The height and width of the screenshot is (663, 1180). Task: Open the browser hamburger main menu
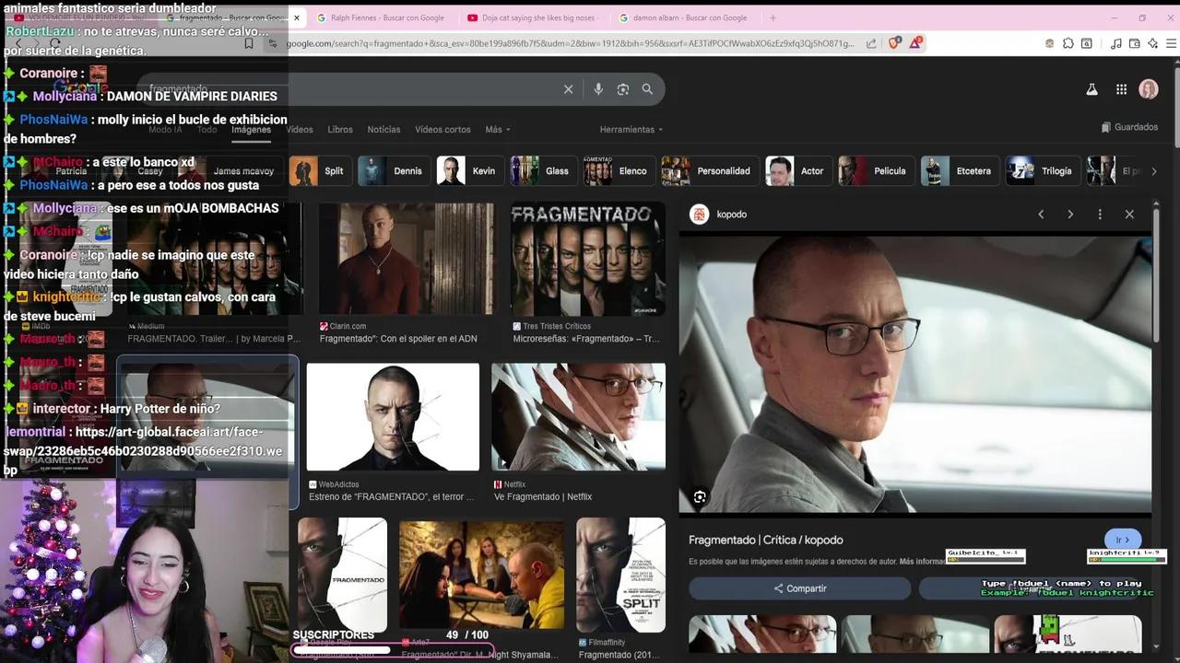coord(1172,43)
